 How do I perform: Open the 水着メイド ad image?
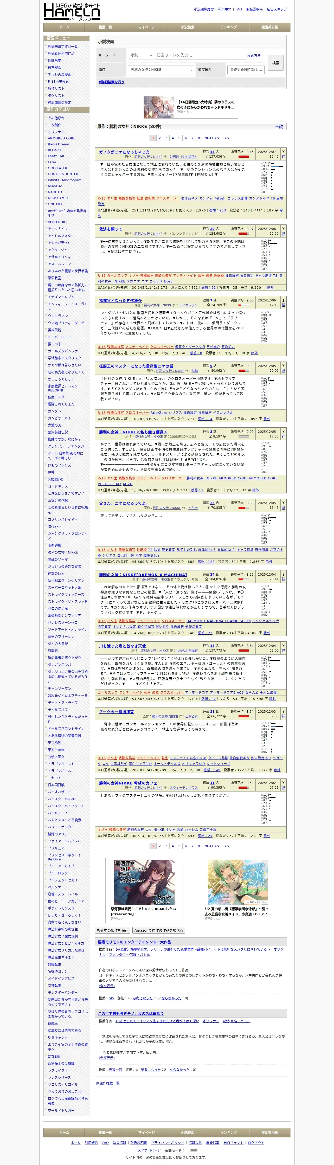(x=238, y=883)
